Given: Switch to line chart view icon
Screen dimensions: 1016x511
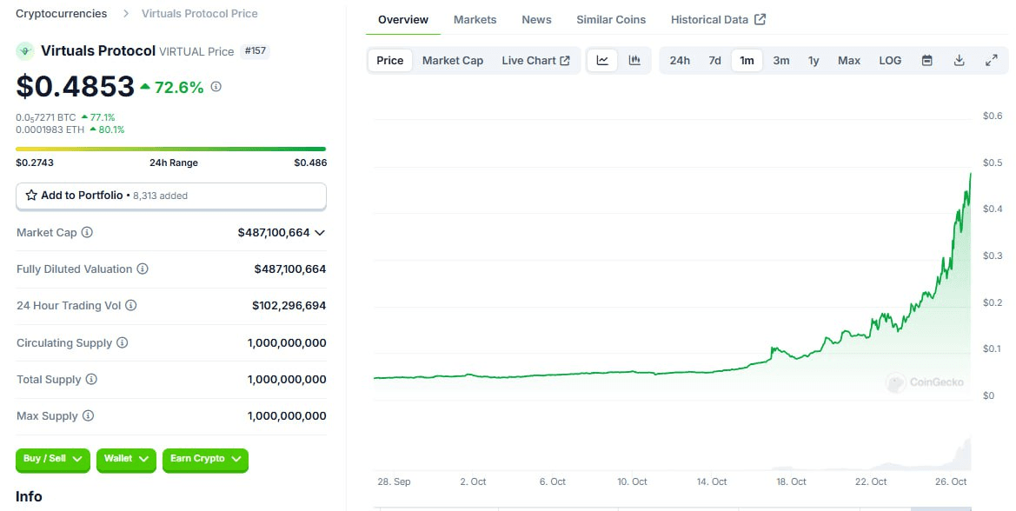Looking at the screenshot, I should pyautogui.click(x=602, y=60).
